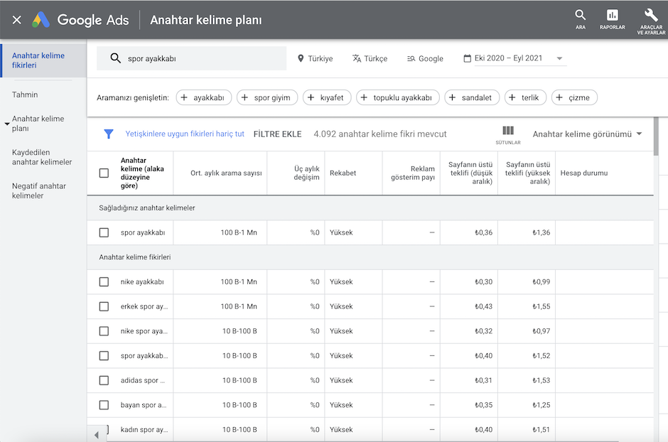This screenshot has width=668, height=442.
Task: Open Araçlar ve Ayarlar wrench icon
Action: (x=650, y=16)
